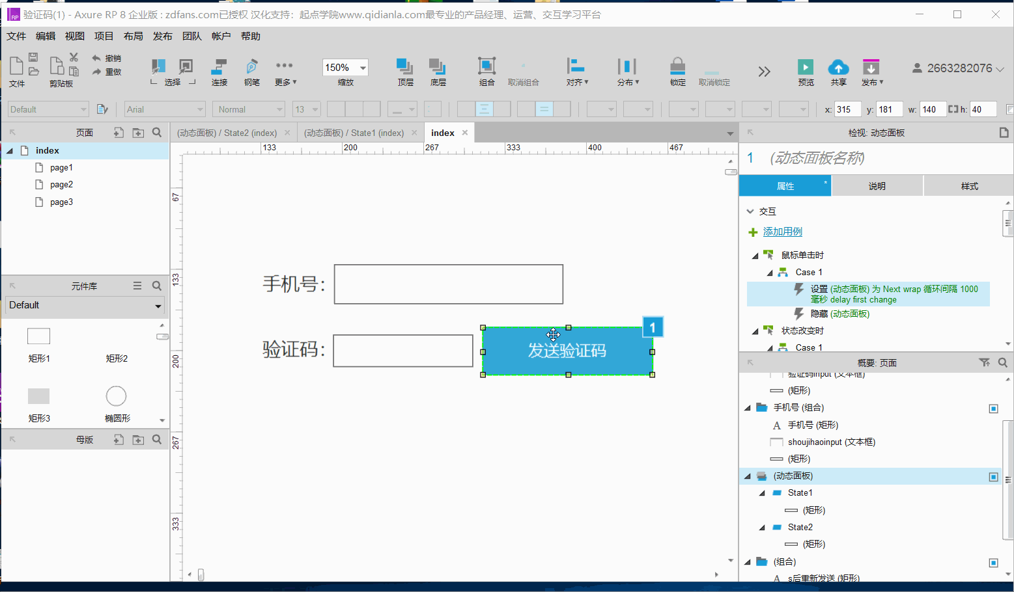Toggle the visibility box beside (动态面板)
The height and width of the screenshot is (592, 1014).
pos(994,476)
